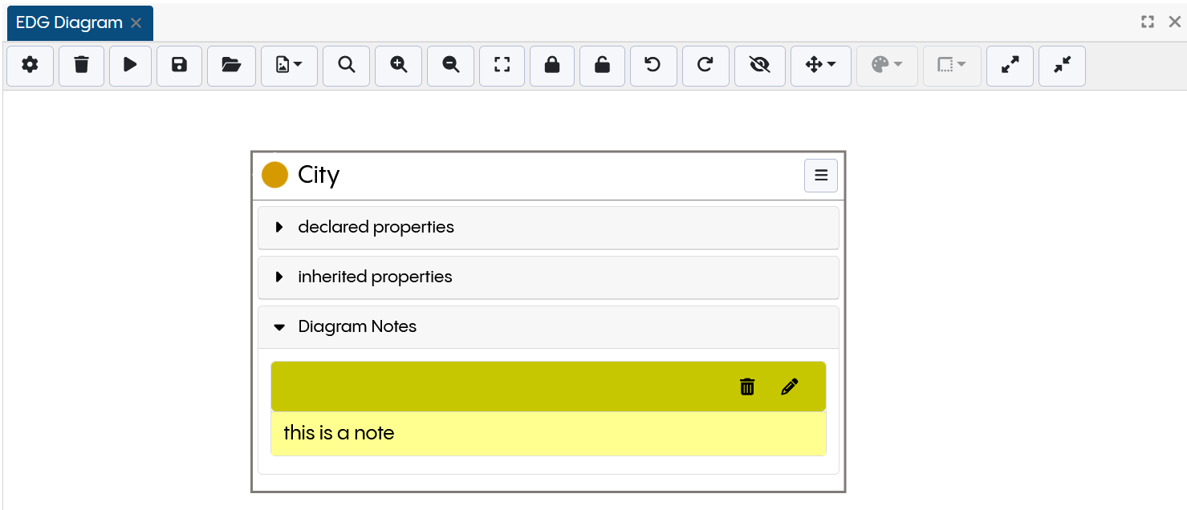This screenshot has height=510, width=1187.
Task: Expand declared properties on City
Action: tap(280, 227)
